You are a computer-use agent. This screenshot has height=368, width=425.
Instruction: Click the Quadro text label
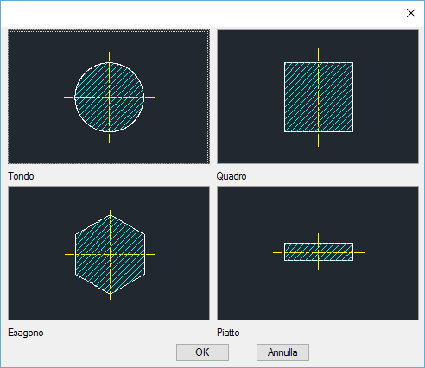tap(232, 176)
